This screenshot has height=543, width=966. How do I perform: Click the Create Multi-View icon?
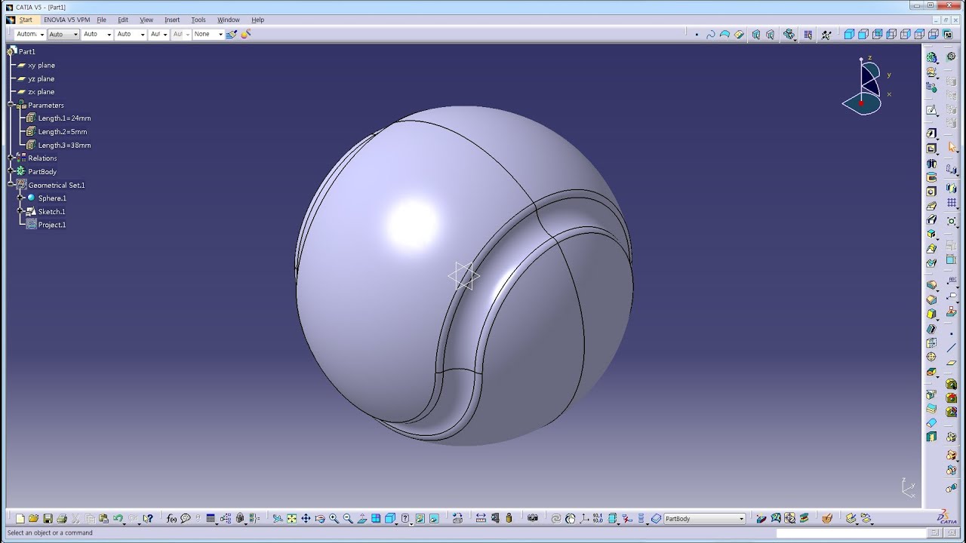[x=376, y=519]
